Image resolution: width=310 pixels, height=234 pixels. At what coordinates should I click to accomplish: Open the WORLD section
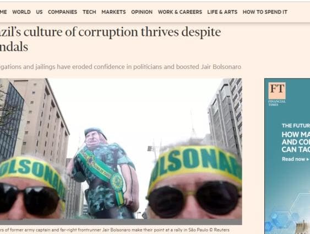pos(21,12)
